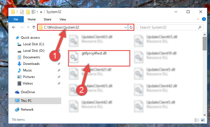Switch to details view button
210x127 pixels.
(x=197, y=120)
